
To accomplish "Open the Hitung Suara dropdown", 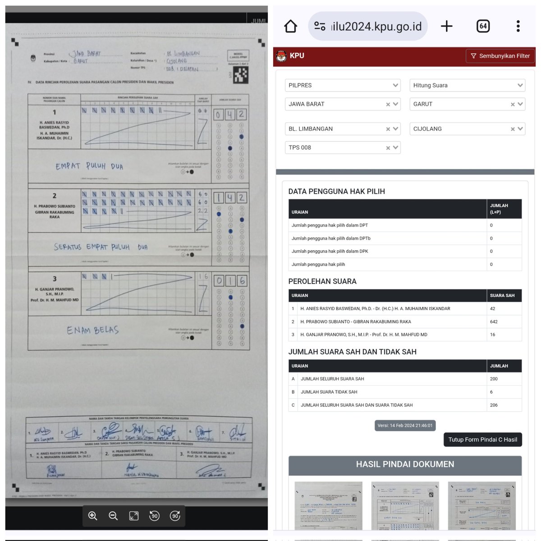I will point(468,85).
